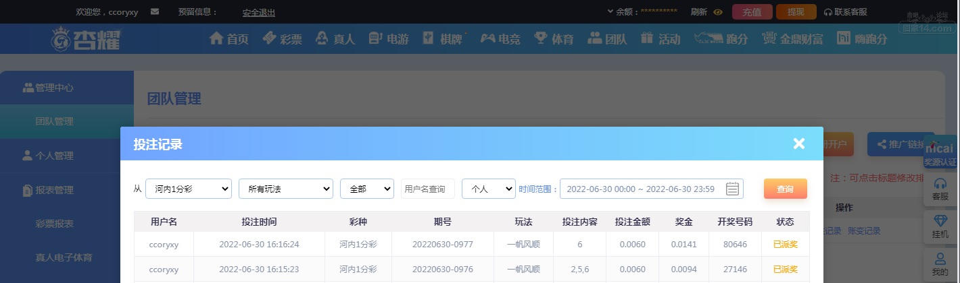Open the 嗨跑分 menu item
960x283 pixels.
[x=862, y=38]
